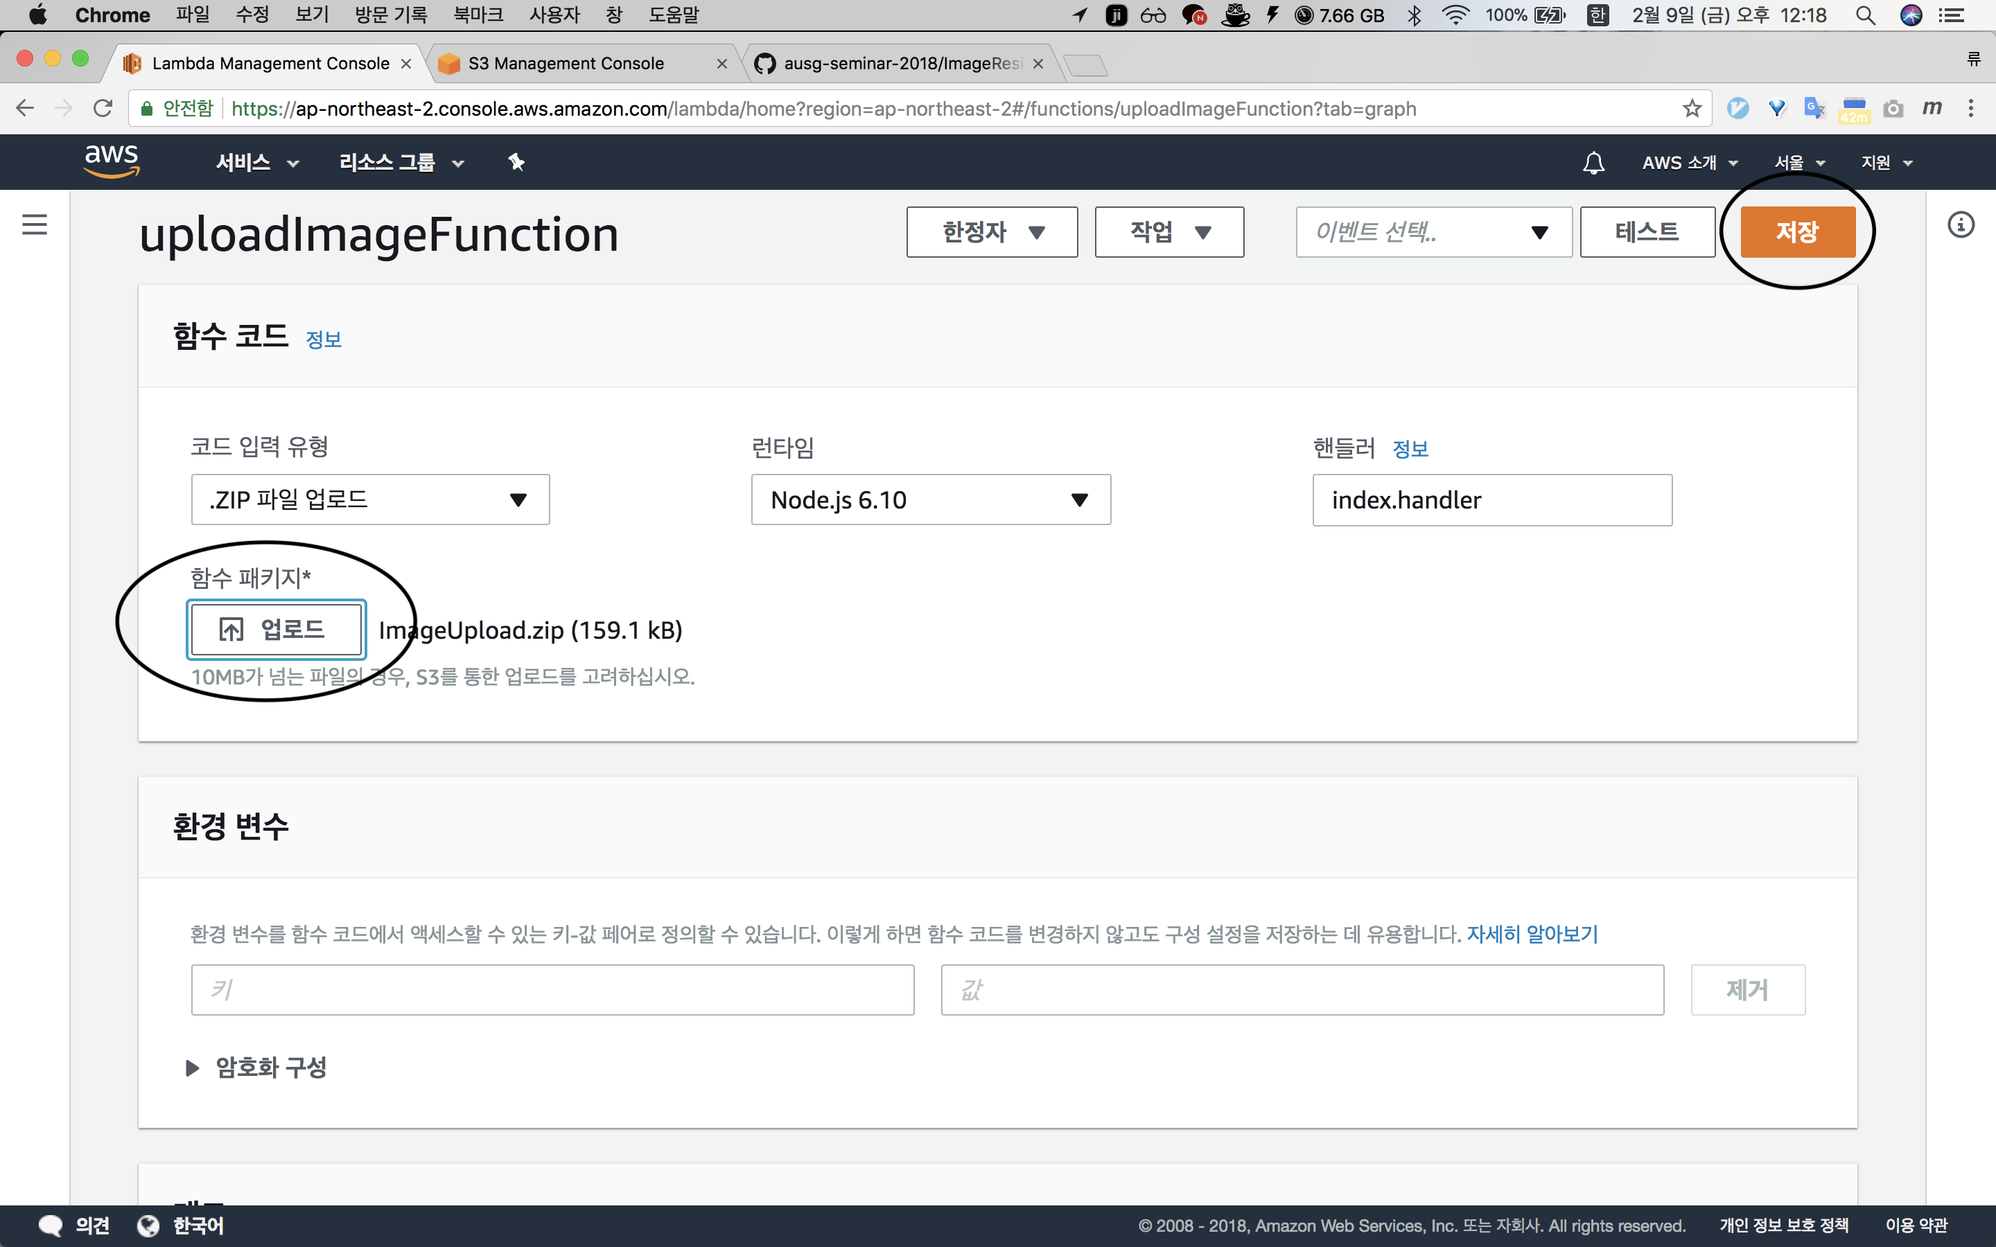Bookmark page with the star icon
Screen dimensions: 1996x1247
pos(1692,108)
